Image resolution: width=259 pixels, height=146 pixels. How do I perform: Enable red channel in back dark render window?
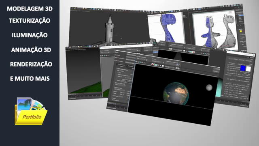[x=194, y=52]
